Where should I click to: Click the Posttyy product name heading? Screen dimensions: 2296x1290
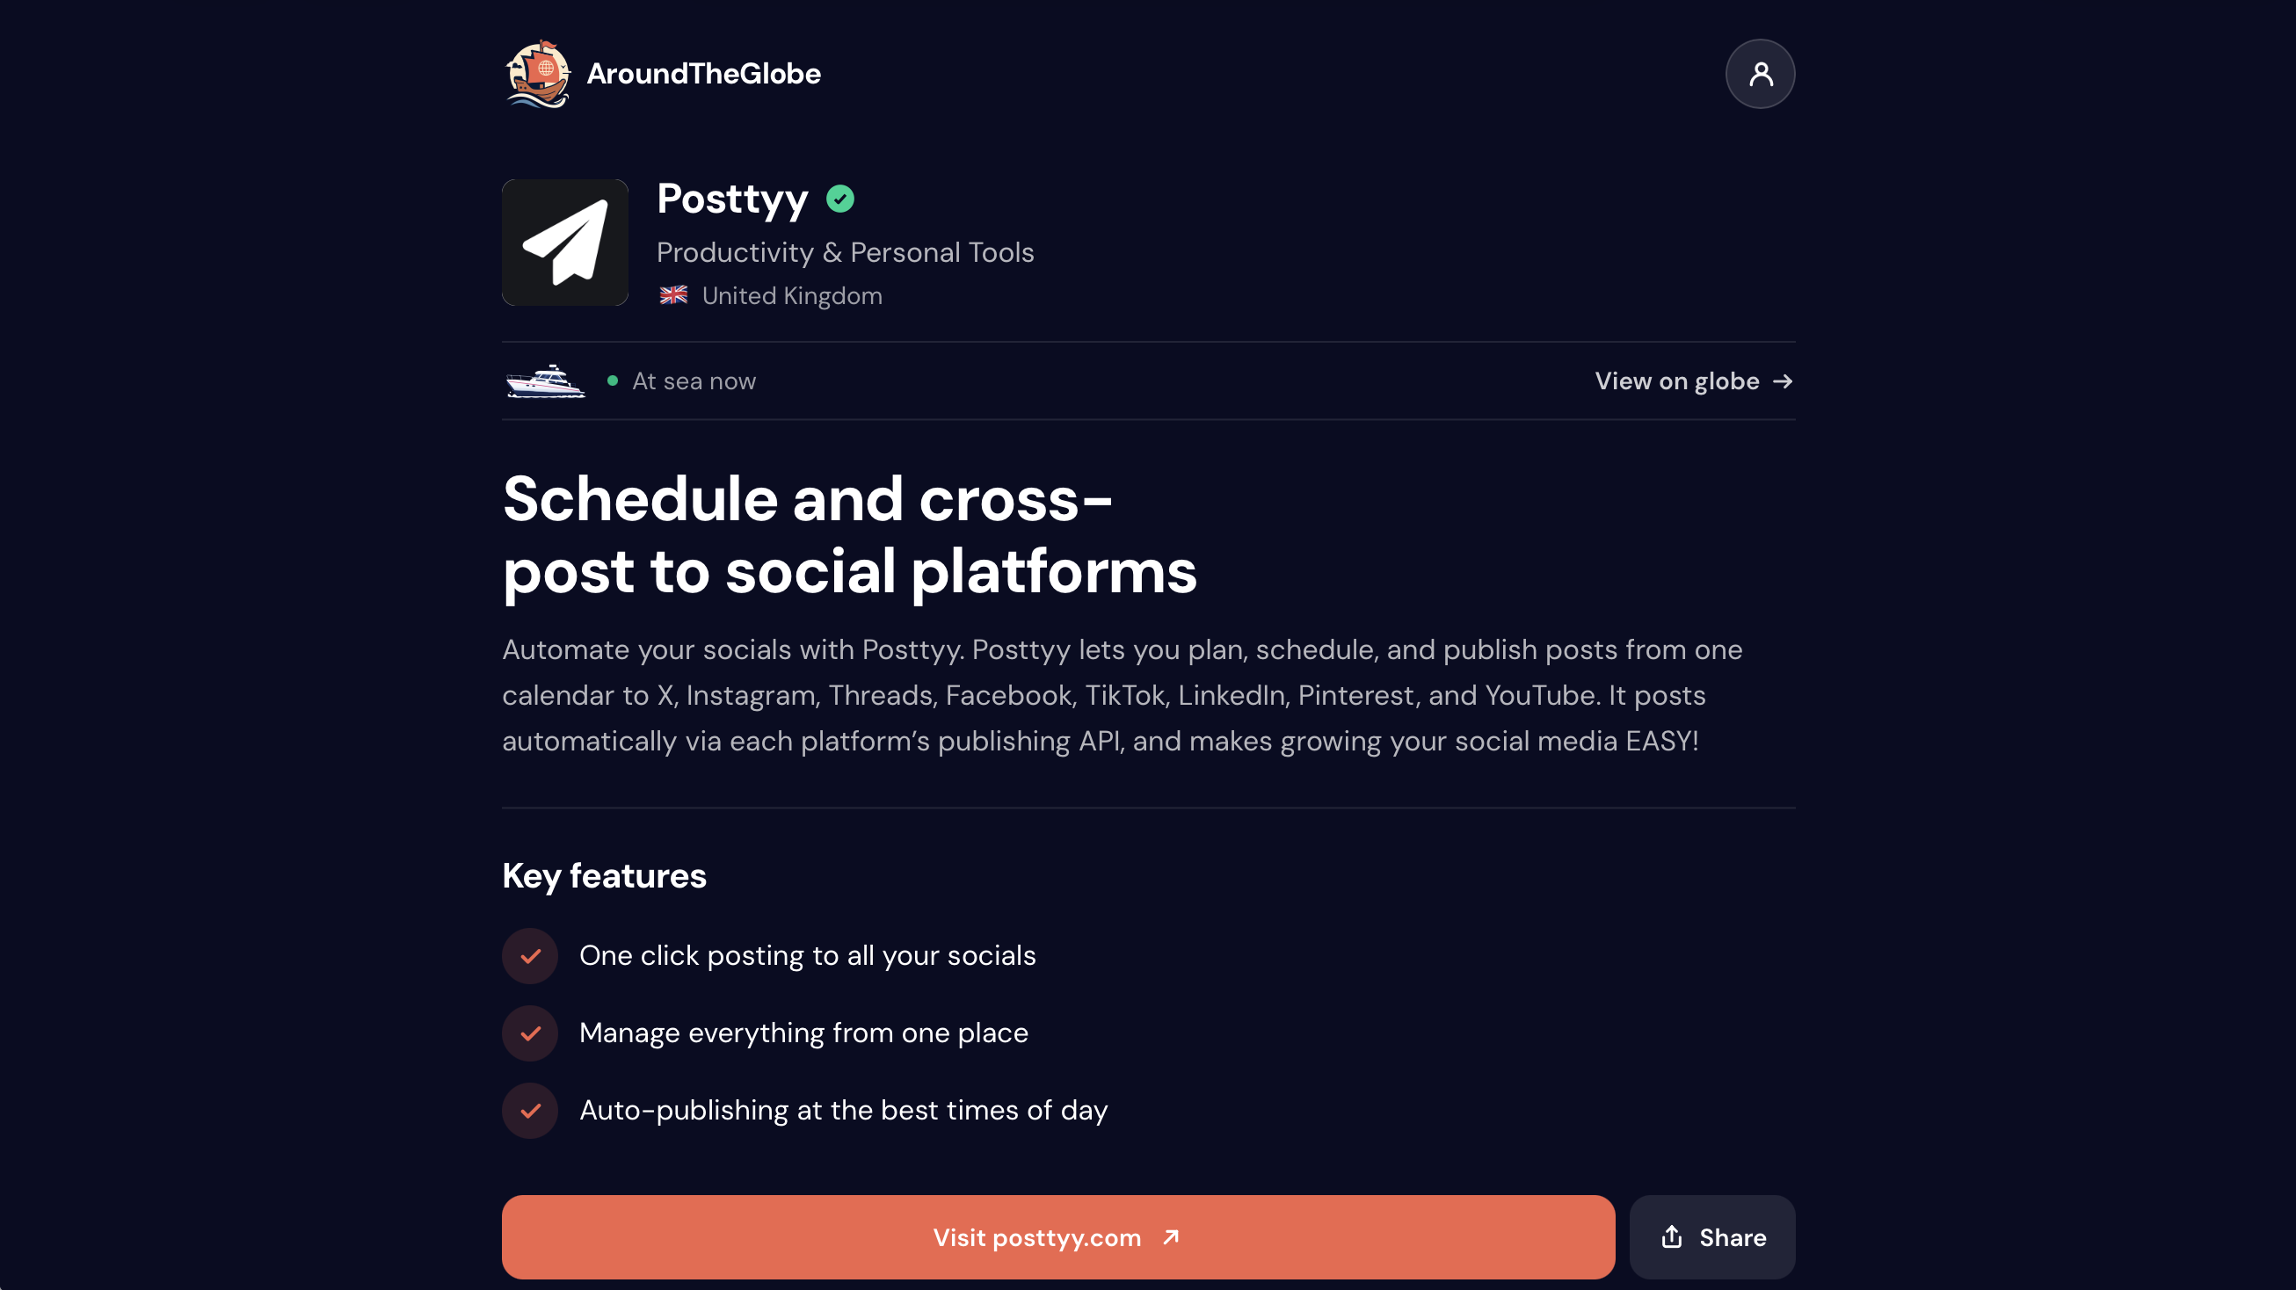pyautogui.click(x=732, y=199)
